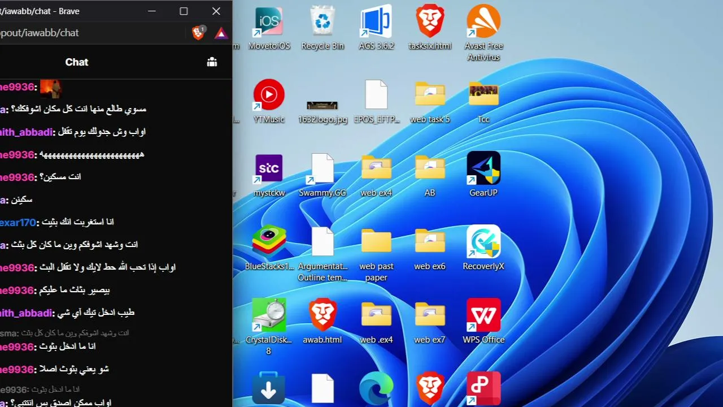Launch WPS Office
Image resolution: width=723 pixels, height=407 pixels.
pyautogui.click(x=484, y=322)
